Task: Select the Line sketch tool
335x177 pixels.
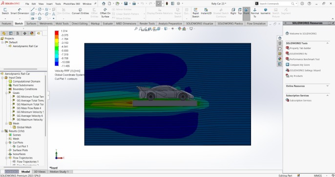Action: point(33,9)
